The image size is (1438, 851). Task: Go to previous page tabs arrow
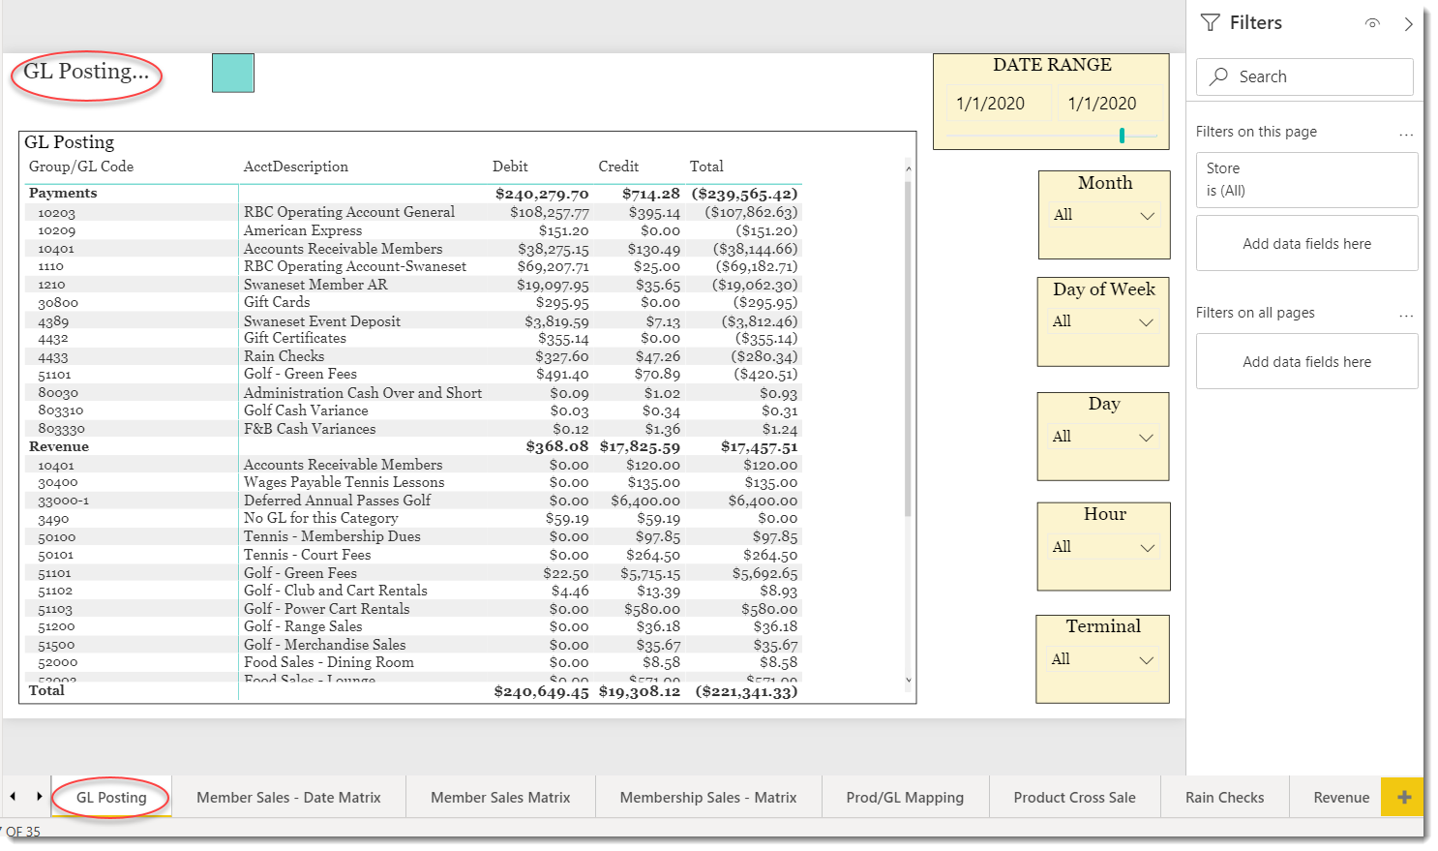pos(13,796)
